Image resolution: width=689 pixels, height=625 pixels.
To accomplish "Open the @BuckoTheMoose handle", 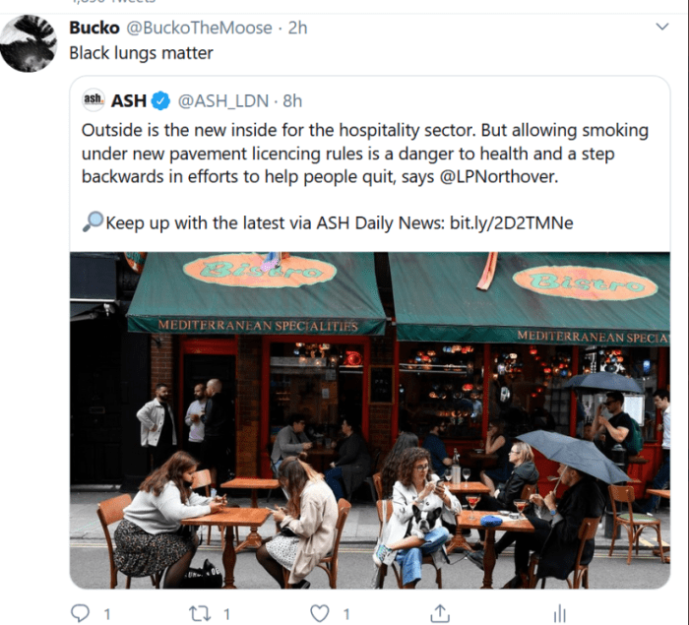I will (x=200, y=28).
